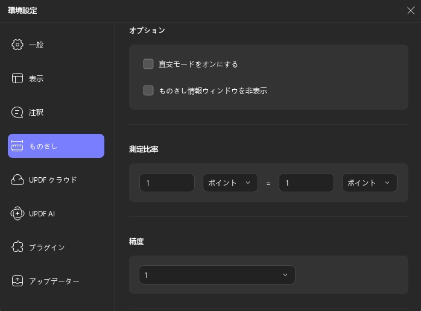This screenshot has height=311, width=421.
Task: Open the 一般 settings tab
Action: pyautogui.click(x=56, y=45)
